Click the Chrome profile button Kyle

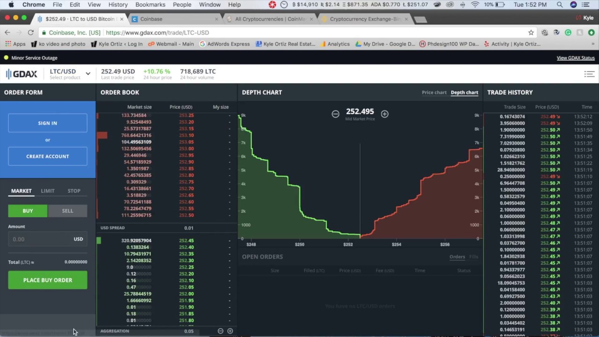tap(585, 18)
